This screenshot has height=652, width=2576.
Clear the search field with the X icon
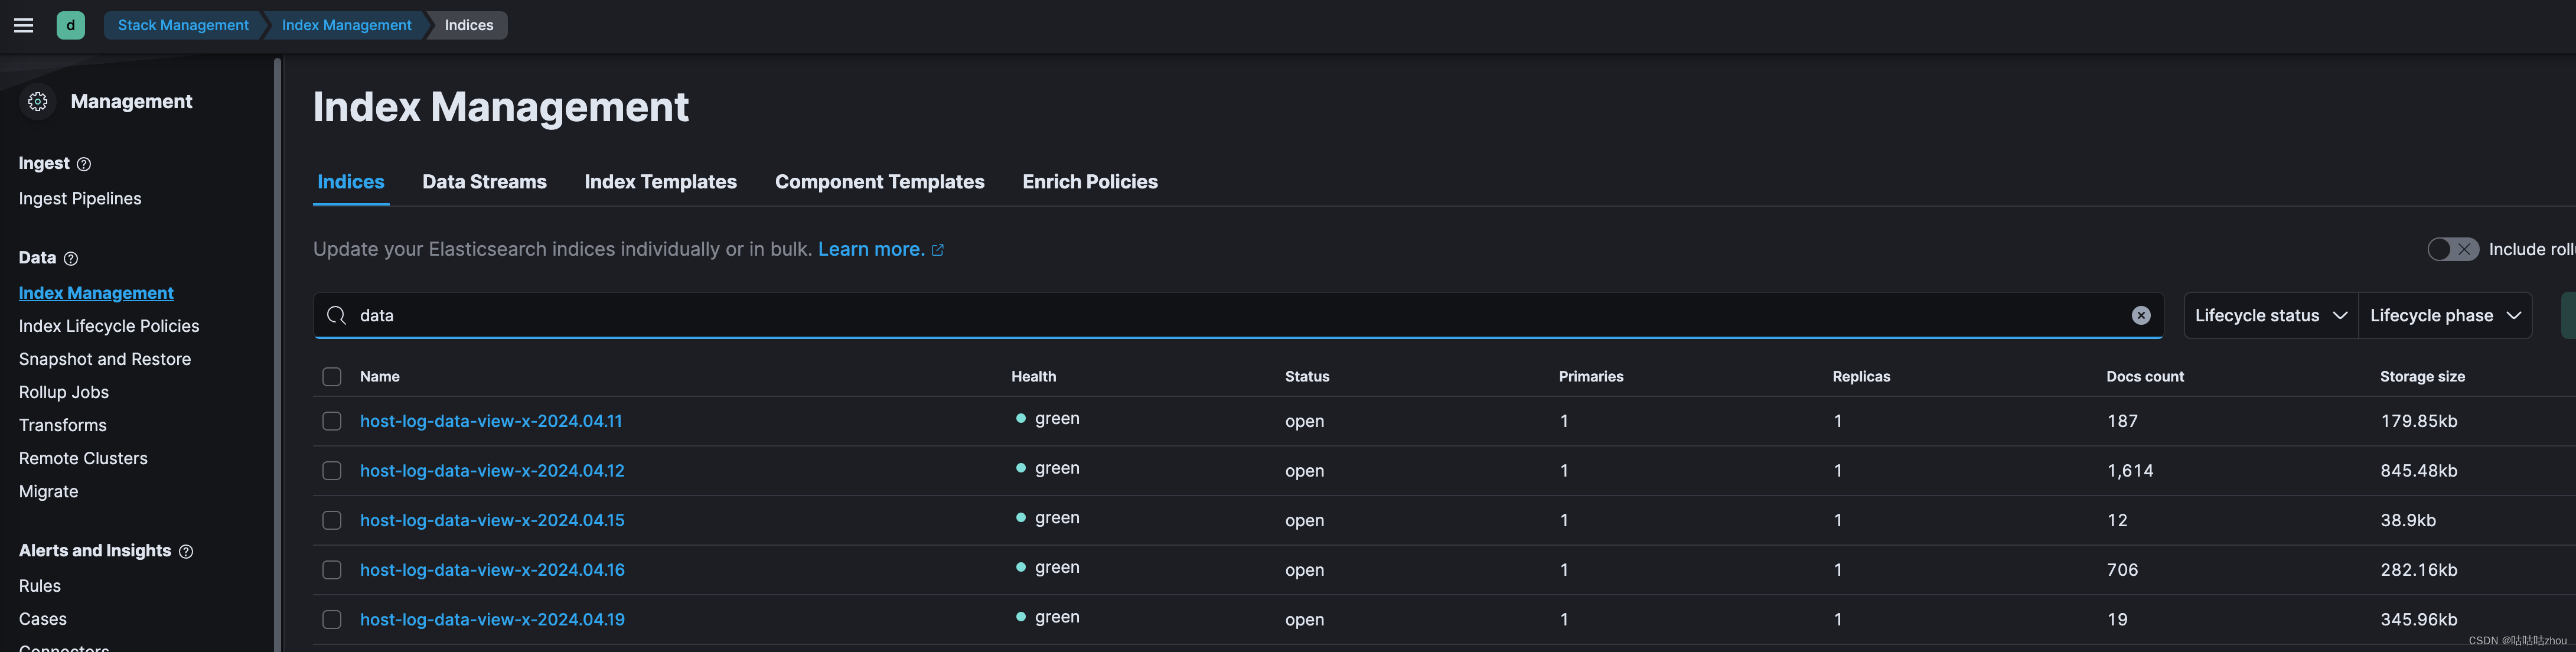pyautogui.click(x=2140, y=315)
